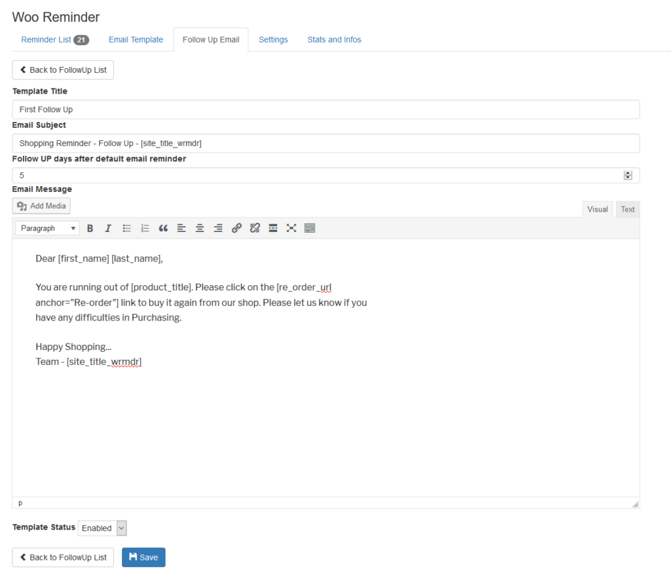Insert a bulleted list

(127, 228)
